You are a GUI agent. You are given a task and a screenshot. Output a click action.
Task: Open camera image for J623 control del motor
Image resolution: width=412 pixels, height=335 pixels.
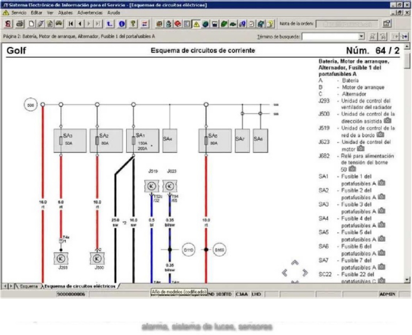click(x=360, y=149)
